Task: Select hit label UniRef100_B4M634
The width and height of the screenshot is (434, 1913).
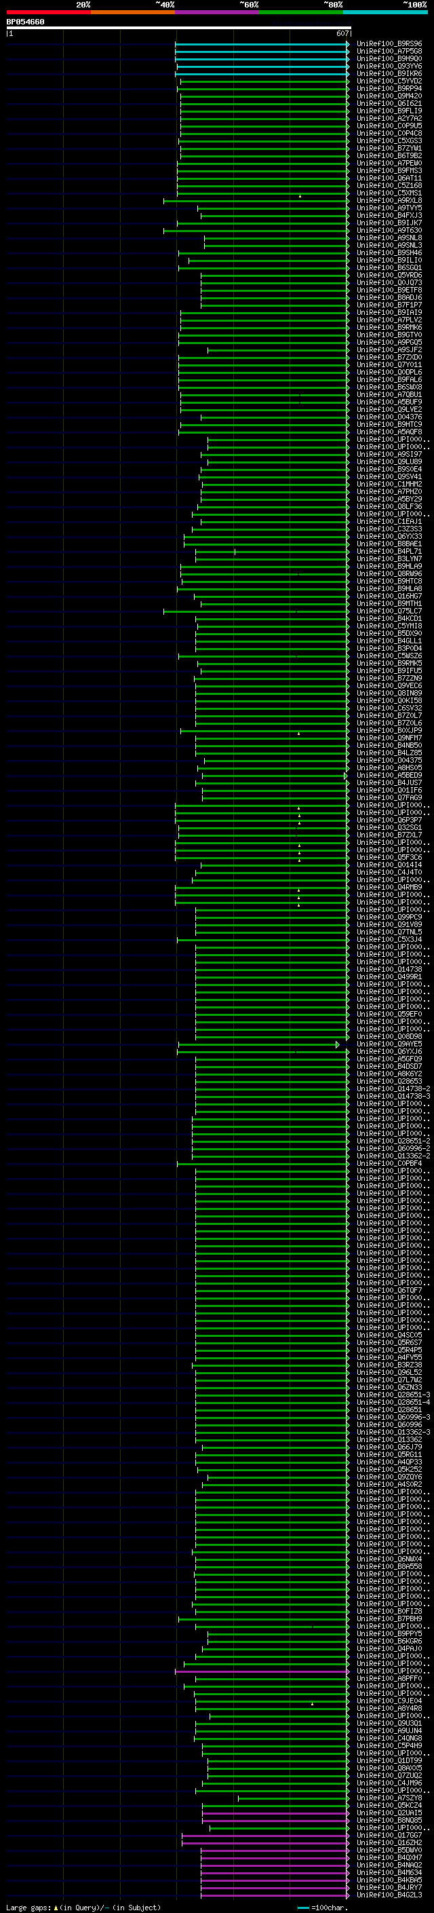Action: (389, 1872)
